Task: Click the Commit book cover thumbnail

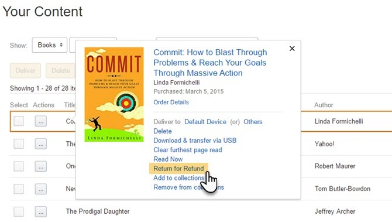Action: 114,95
